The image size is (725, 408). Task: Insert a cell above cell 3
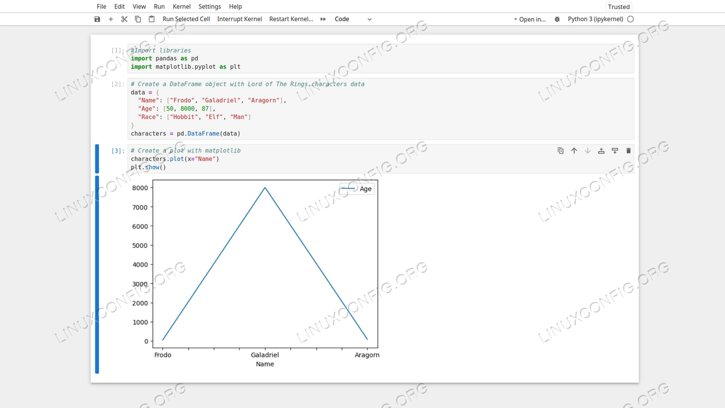tap(601, 151)
